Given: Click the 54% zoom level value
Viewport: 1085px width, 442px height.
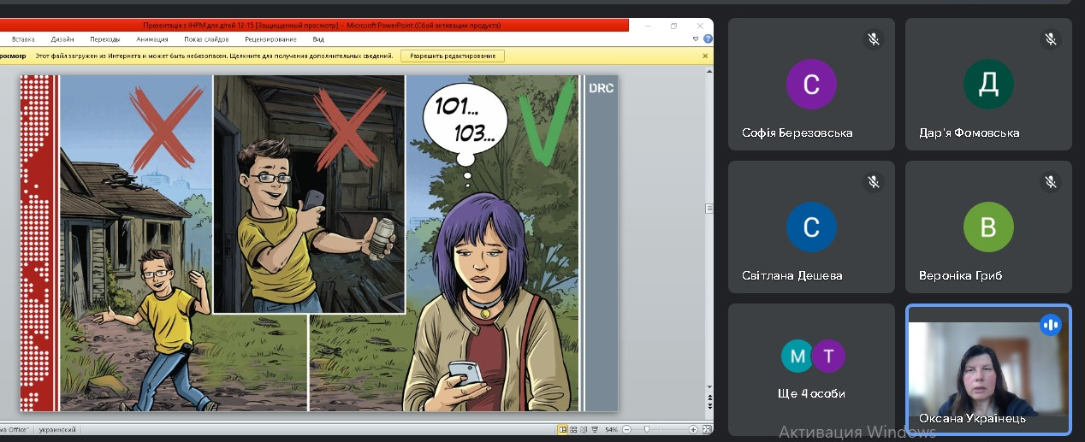Looking at the screenshot, I should point(612,429).
